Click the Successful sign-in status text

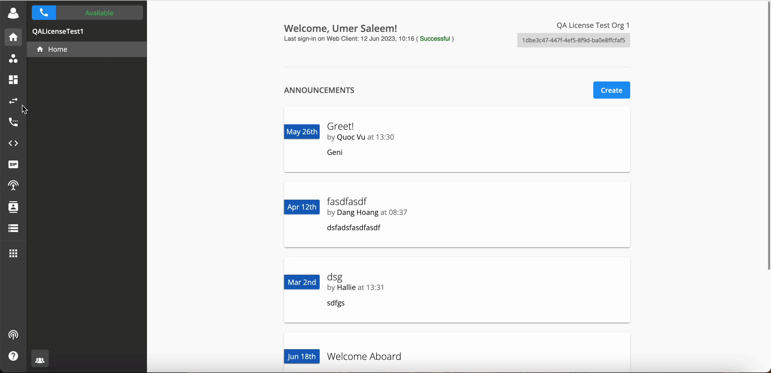(x=435, y=39)
